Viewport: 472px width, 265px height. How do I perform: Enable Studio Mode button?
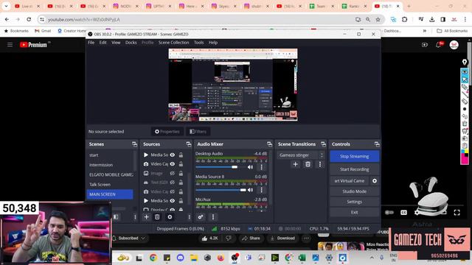pyautogui.click(x=354, y=191)
